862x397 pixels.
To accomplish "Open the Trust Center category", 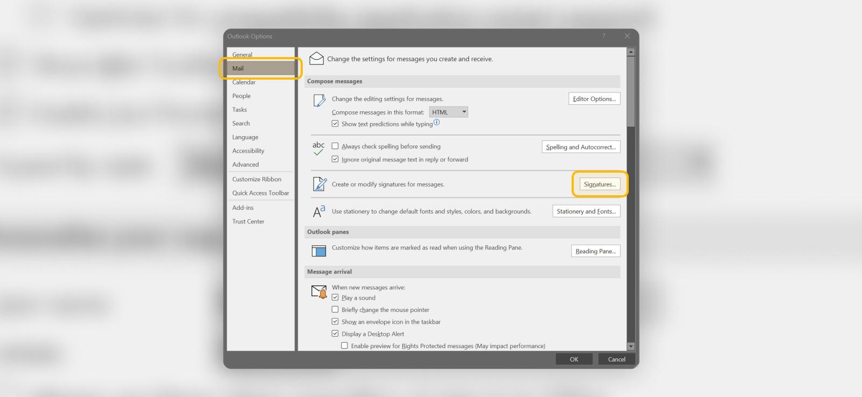I will pos(261,222).
